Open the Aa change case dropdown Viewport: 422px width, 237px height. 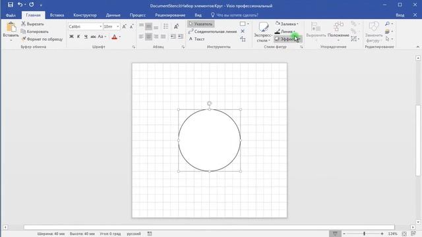pyautogui.click(x=102, y=37)
